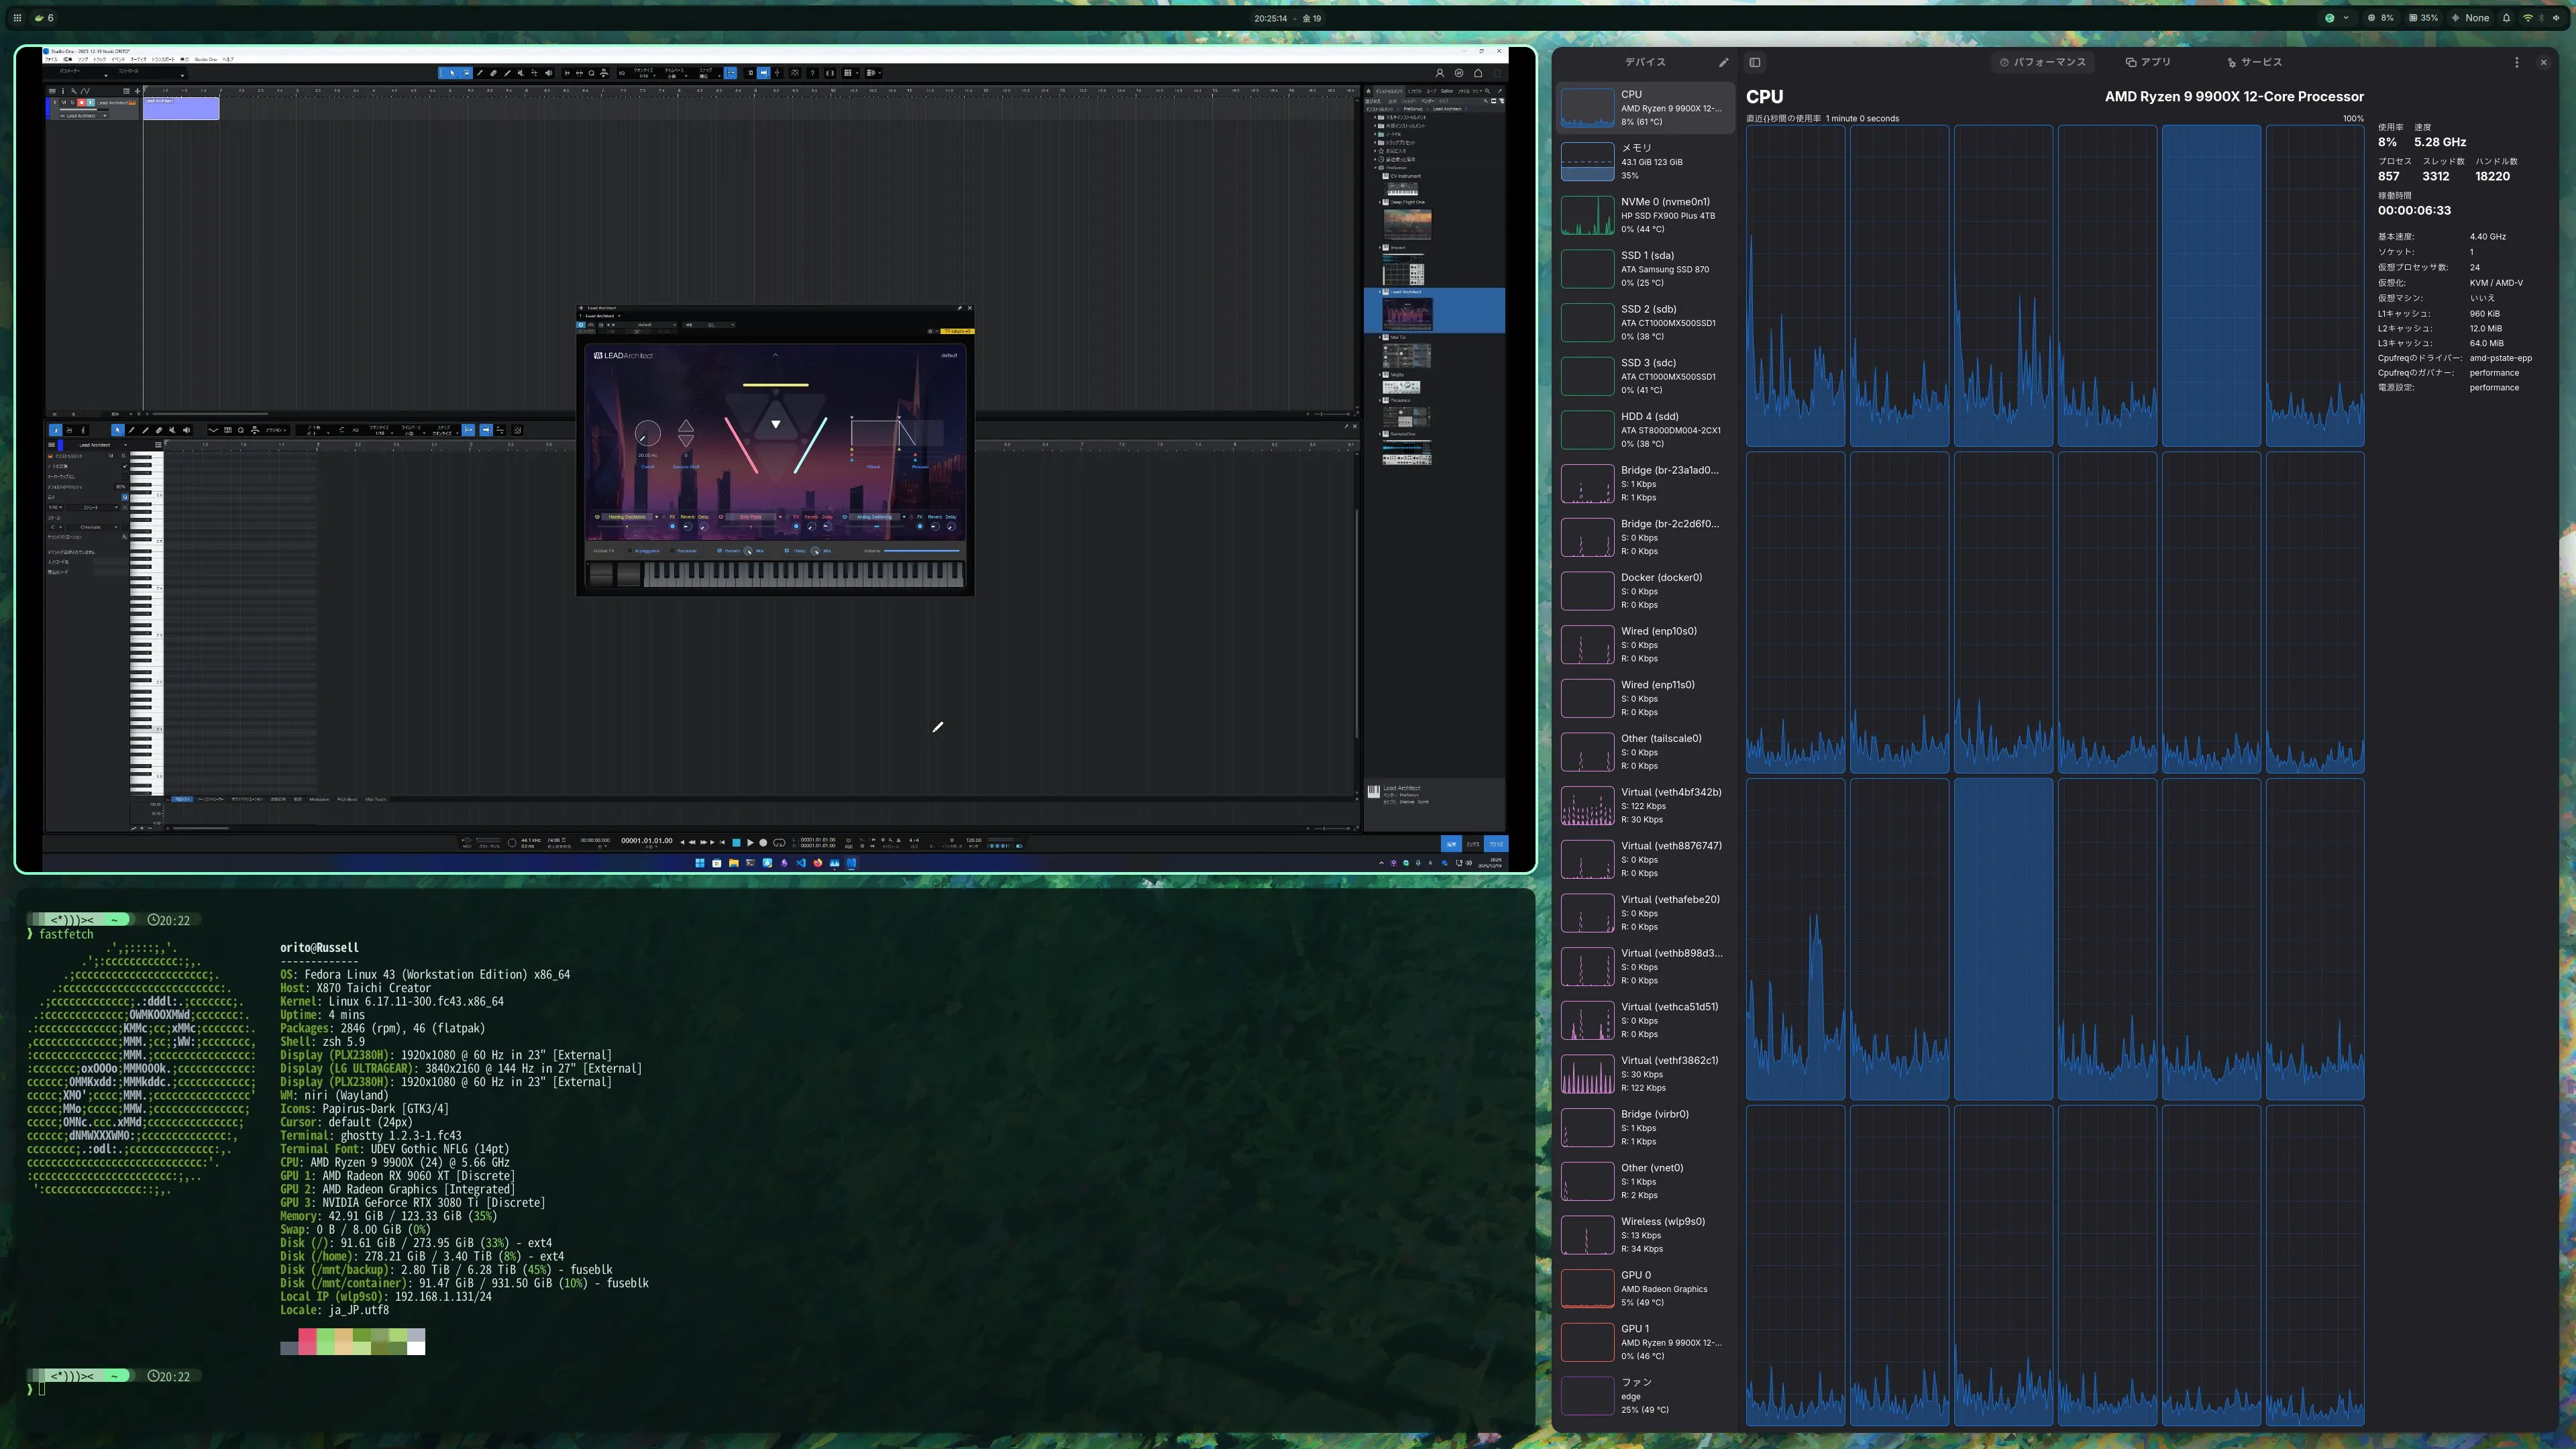Toggle Mute on the Lead Architect track
The image size is (2576, 1449).
tap(64, 102)
